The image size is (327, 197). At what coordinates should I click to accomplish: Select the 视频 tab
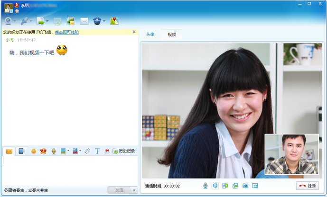pos(171,35)
